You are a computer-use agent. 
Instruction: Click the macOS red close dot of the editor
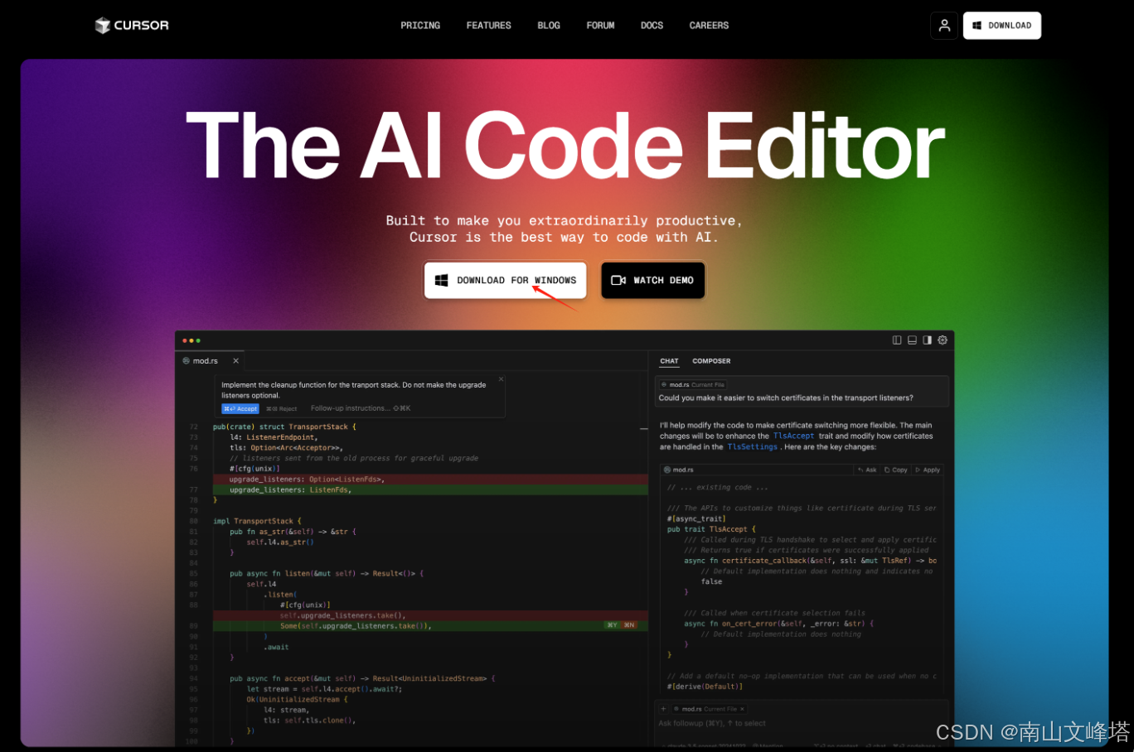pyautogui.click(x=185, y=340)
